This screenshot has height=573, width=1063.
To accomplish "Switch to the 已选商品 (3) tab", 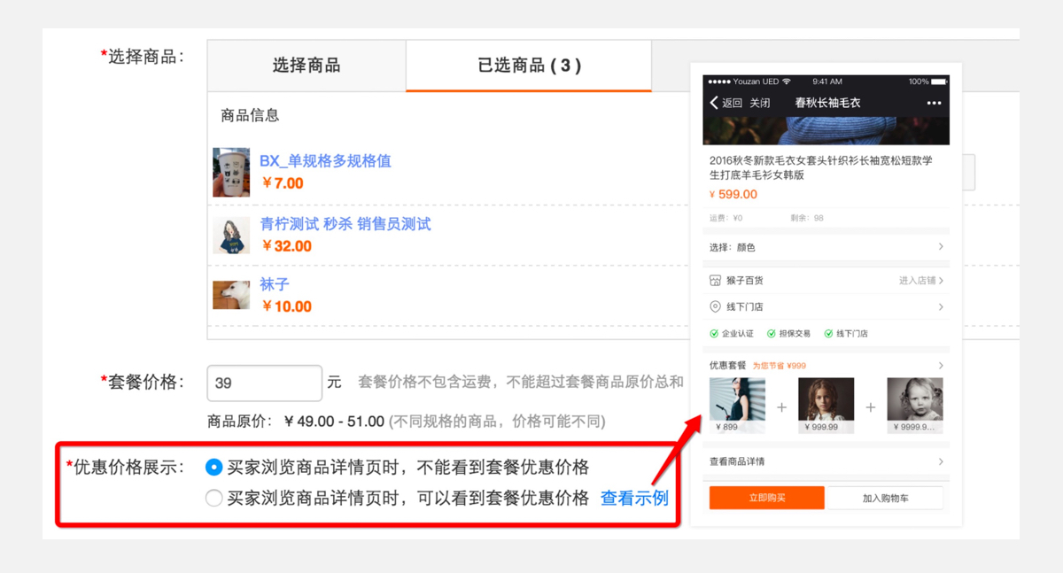I will [x=529, y=66].
